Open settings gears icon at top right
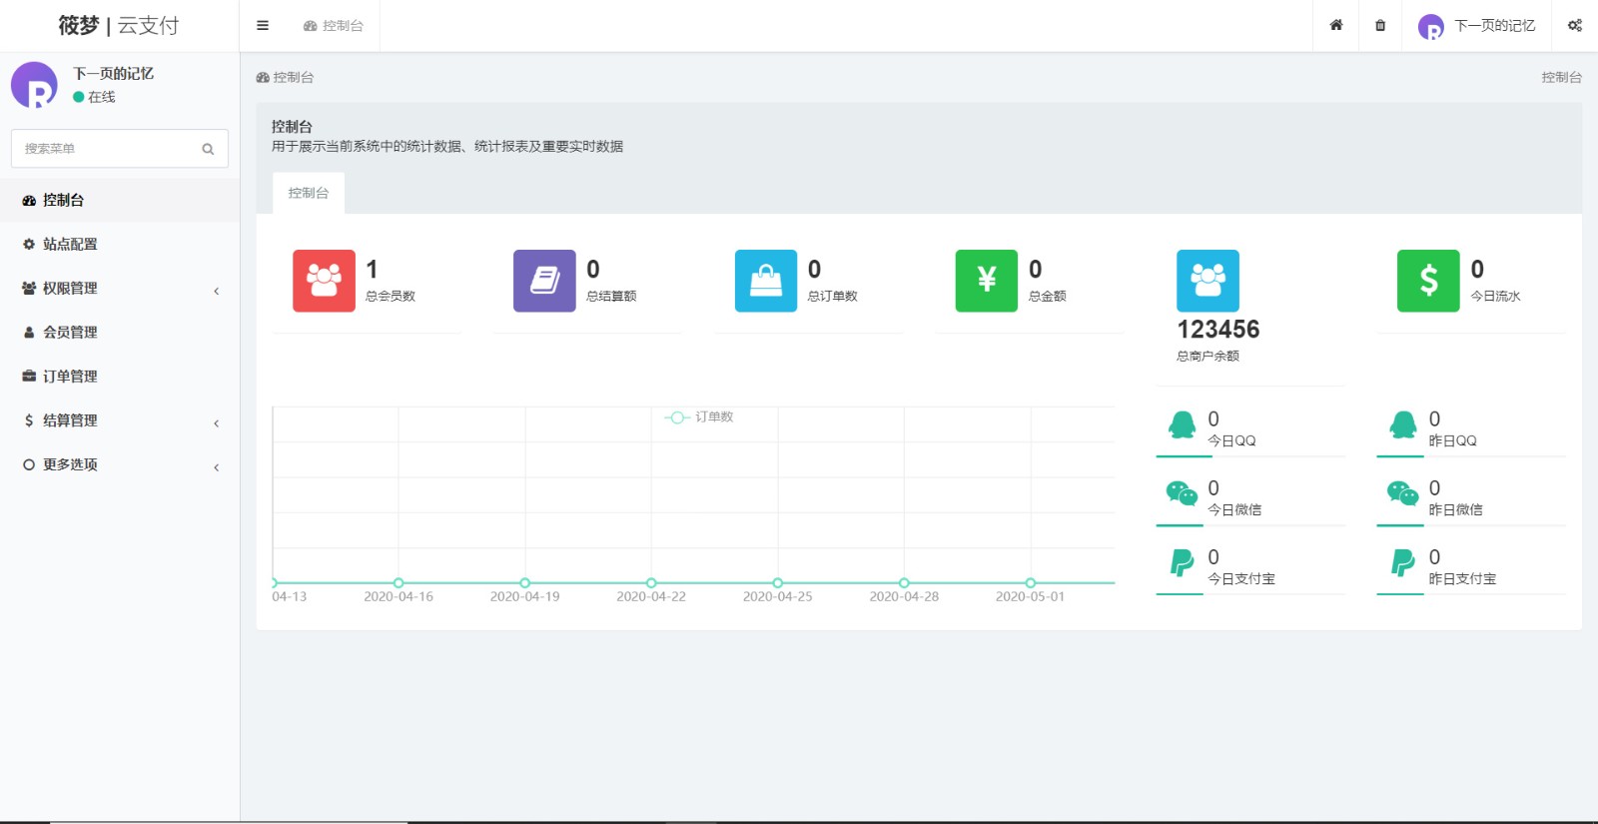The width and height of the screenshot is (1598, 824). [1574, 26]
